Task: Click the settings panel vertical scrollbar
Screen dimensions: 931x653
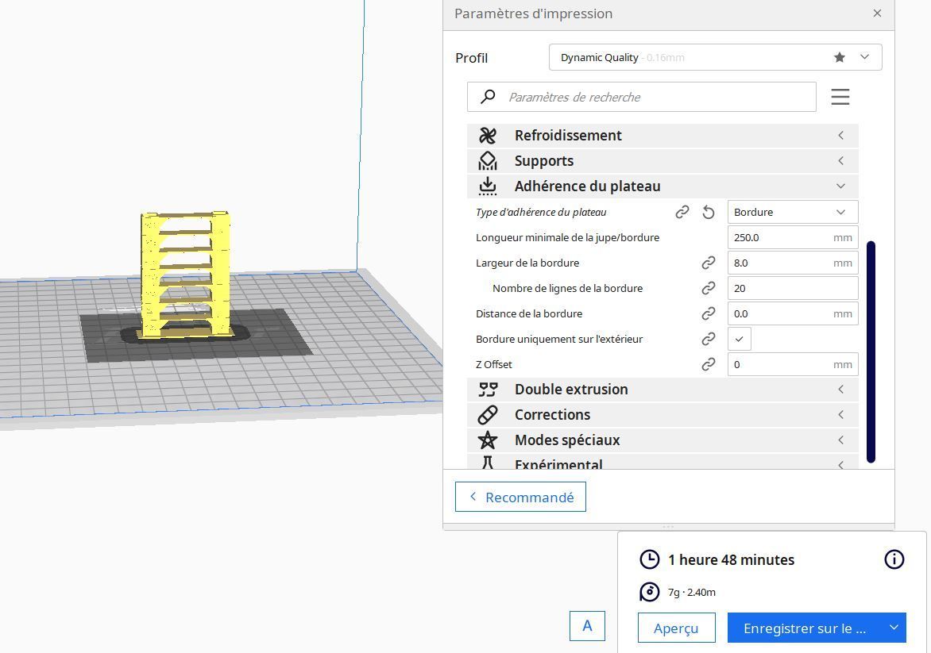Action: click(871, 351)
